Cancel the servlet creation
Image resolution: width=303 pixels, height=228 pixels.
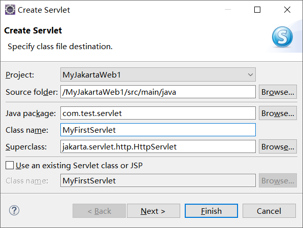click(x=269, y=211)
